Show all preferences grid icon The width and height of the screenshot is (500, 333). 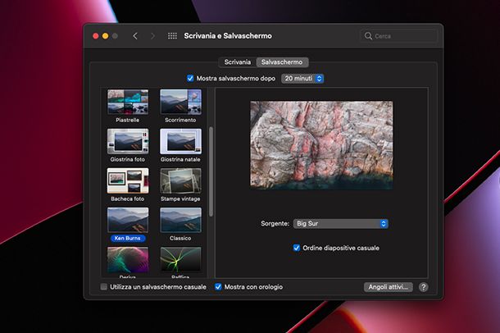coord(172,36)
